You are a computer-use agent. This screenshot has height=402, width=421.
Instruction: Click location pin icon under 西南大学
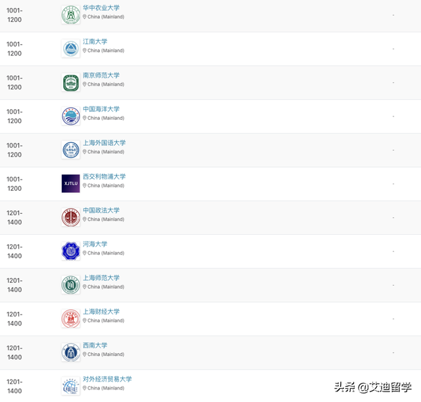(x=85, y=354)
